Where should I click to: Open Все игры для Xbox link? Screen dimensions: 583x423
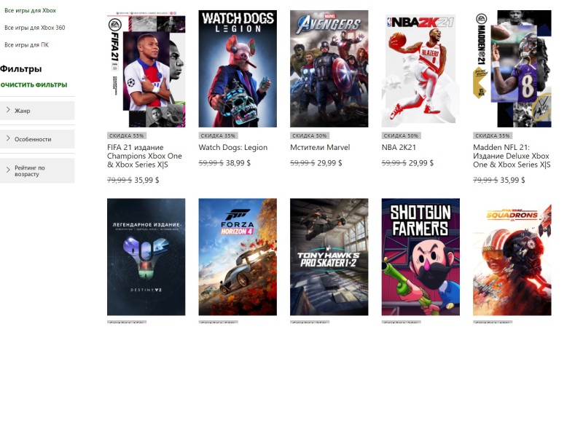(x=30, y=10)
